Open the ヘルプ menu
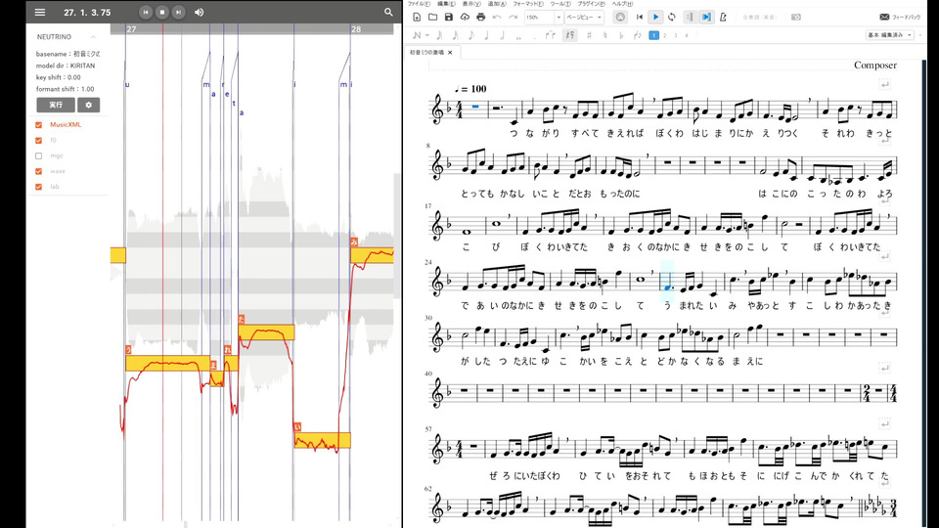939x528 pixels. [622, 4]
